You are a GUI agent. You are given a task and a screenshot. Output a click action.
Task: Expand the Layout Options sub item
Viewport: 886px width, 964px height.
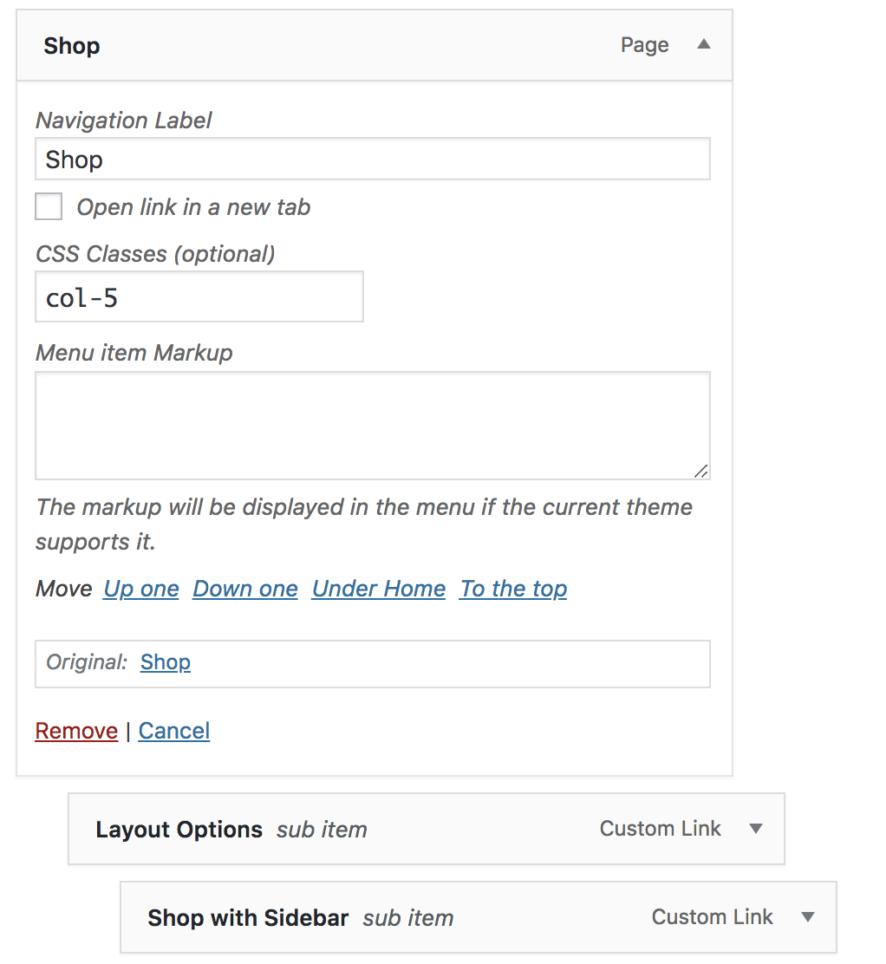click(x=756, y=829)
